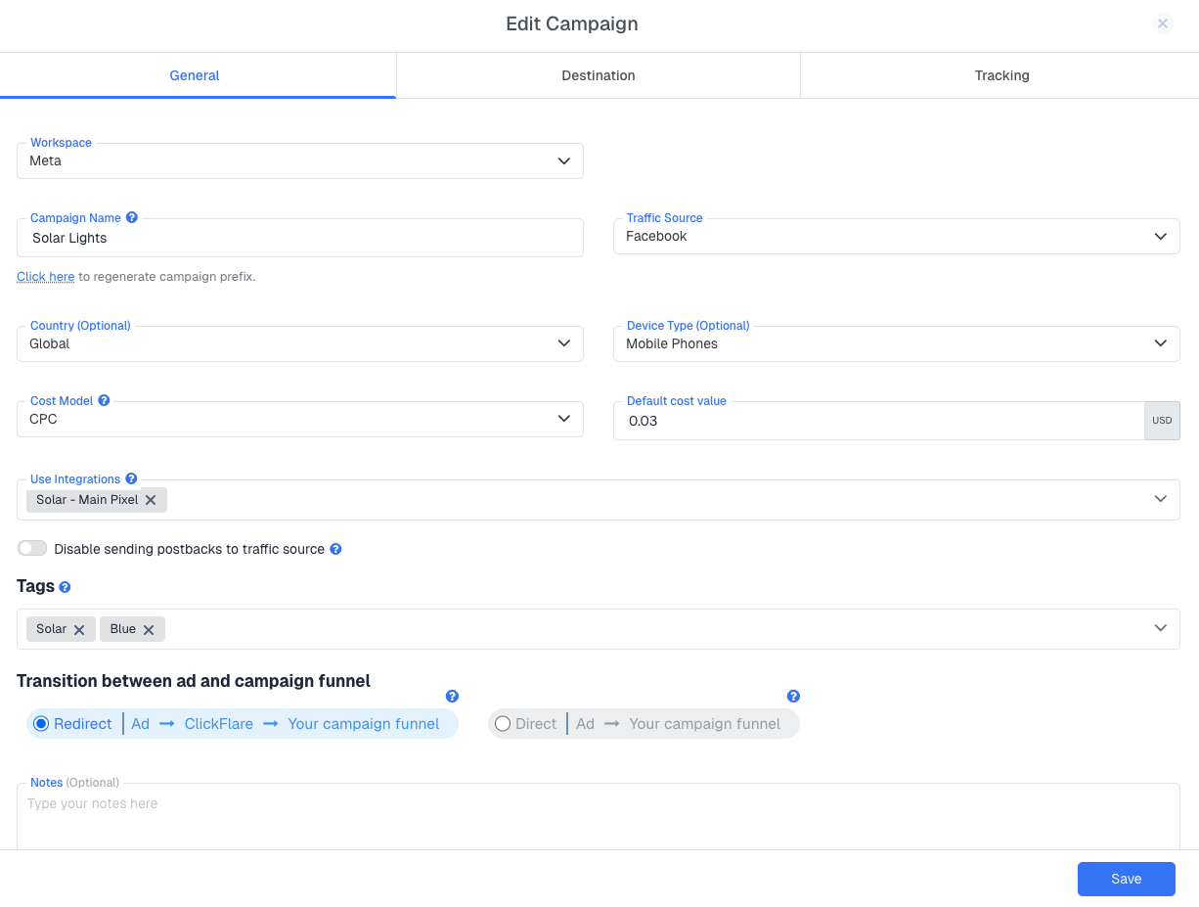Select the Direct transition radio button
1199x907 pixels.
(x=503, y=724)
